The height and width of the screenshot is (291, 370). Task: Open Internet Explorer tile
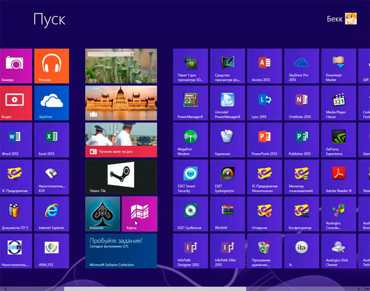tap(52, 213)
